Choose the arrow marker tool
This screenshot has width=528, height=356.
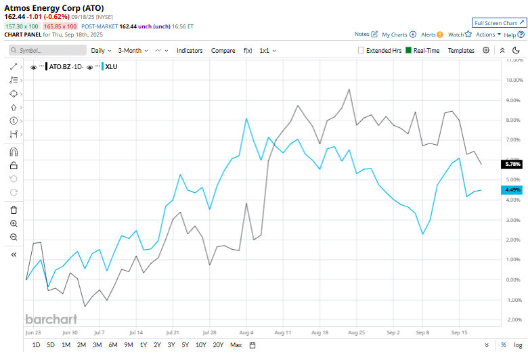click(x=14, y=108)
